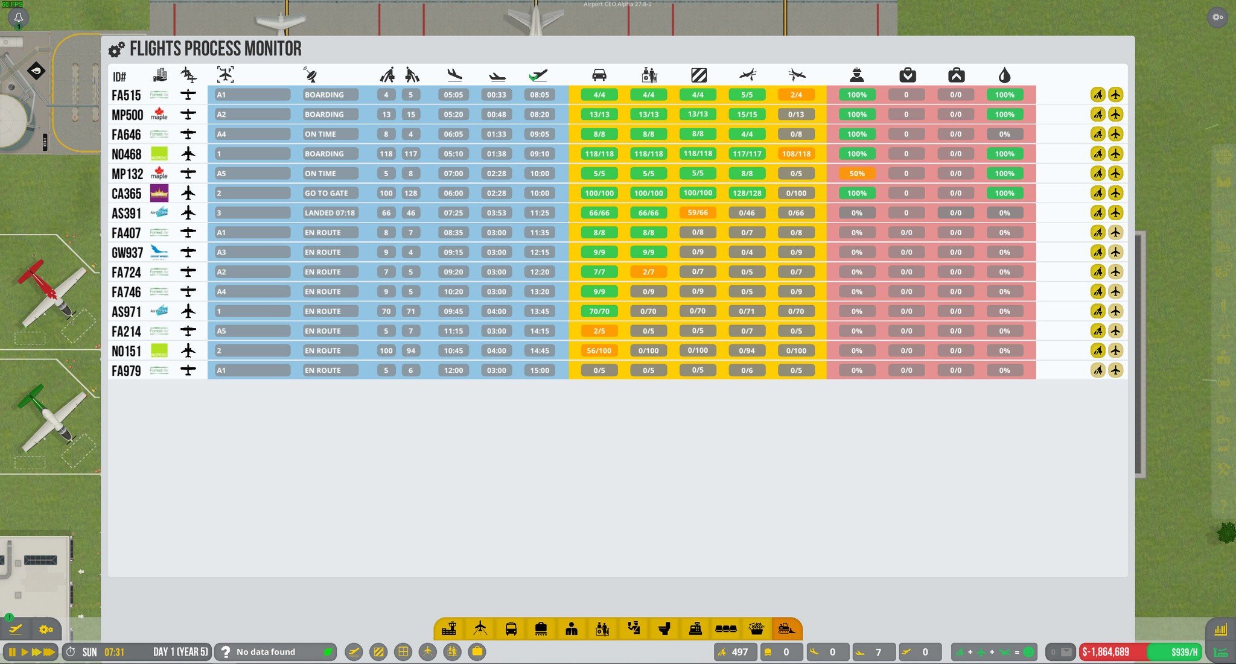Open the baggage conveyor build menu
Screen dimensions: 1236x664
(541, 629)
